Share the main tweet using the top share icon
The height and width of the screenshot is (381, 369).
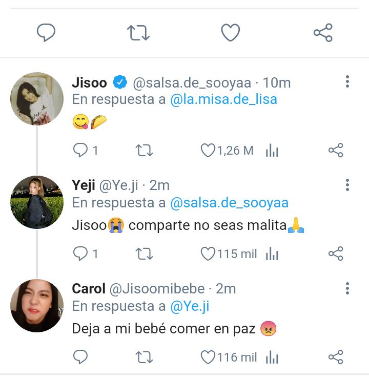click(x=323, y=33)
